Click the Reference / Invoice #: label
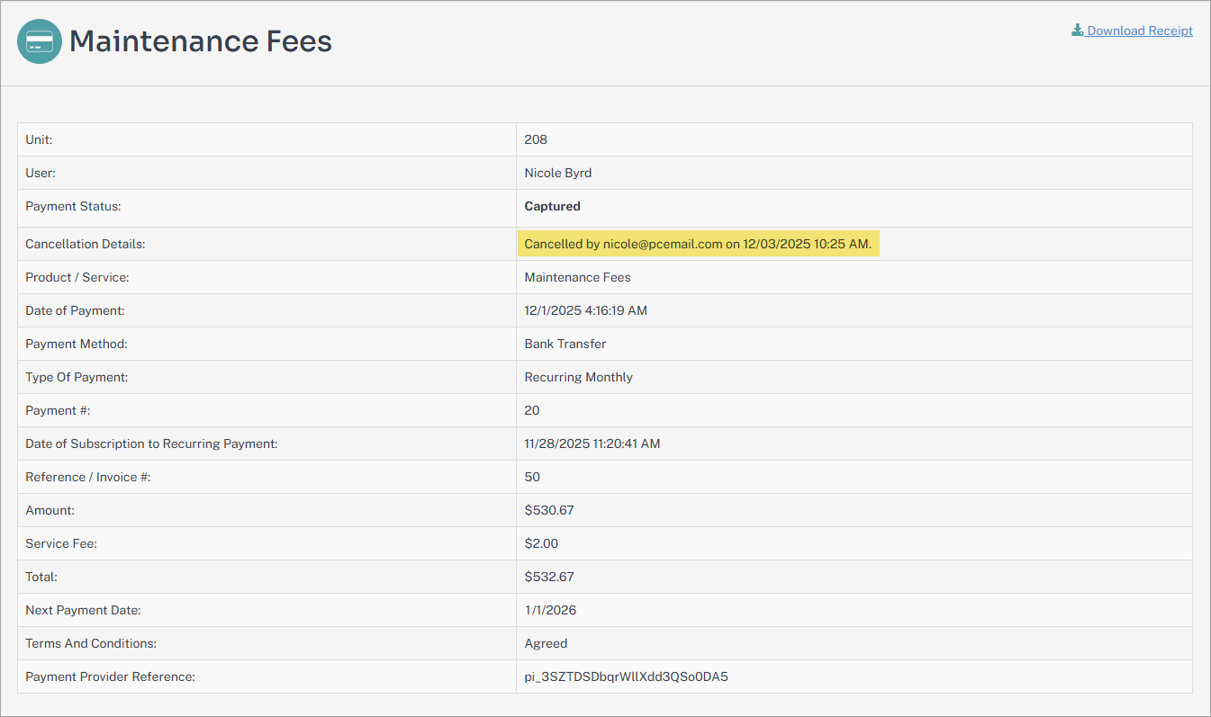This screenshot has height=717, width=1211. point(88,477)
